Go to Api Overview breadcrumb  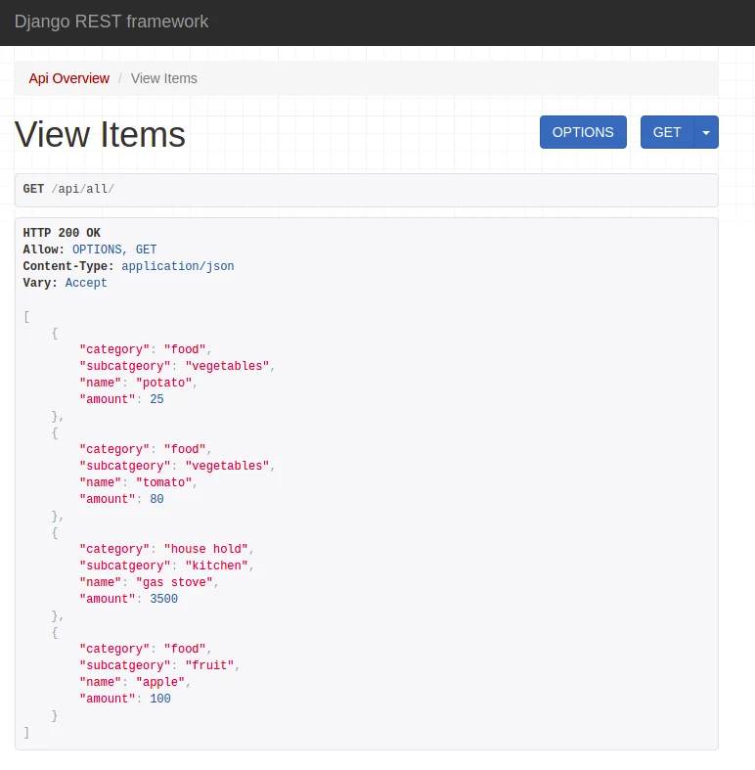tap(69, 78)
